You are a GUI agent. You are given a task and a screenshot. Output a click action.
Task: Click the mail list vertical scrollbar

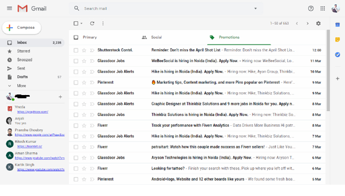328,71
